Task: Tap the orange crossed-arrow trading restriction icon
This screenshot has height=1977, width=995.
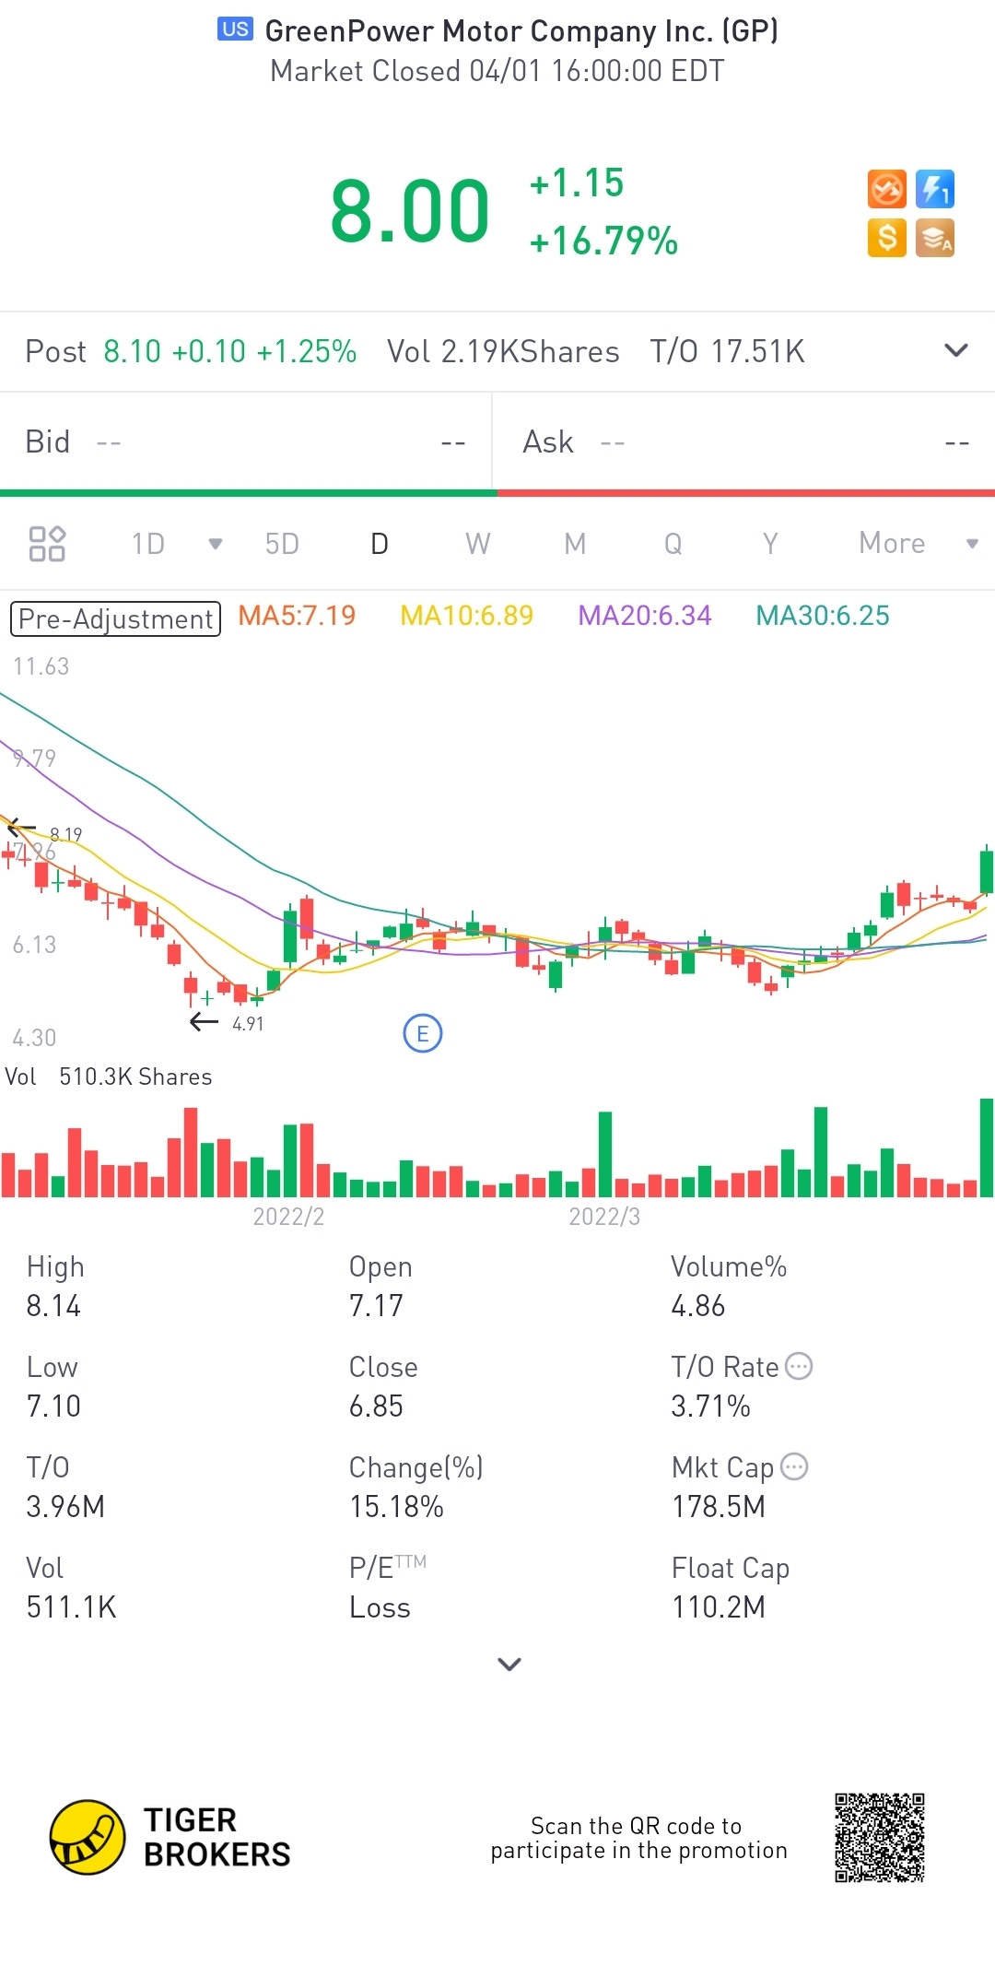Action: pos(887,190)
